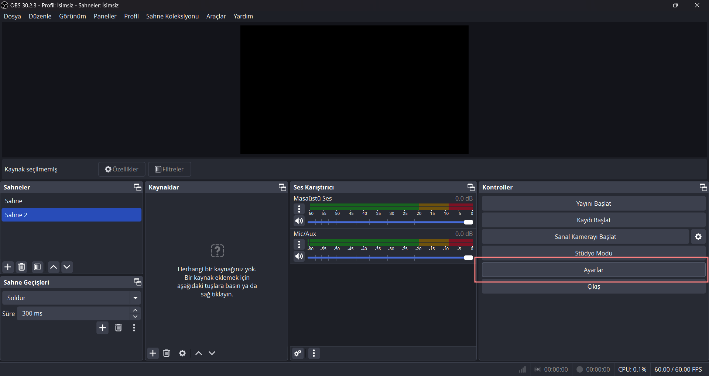Open scene filters icon in Sahneler panel
709x376 pixels.
37,267
